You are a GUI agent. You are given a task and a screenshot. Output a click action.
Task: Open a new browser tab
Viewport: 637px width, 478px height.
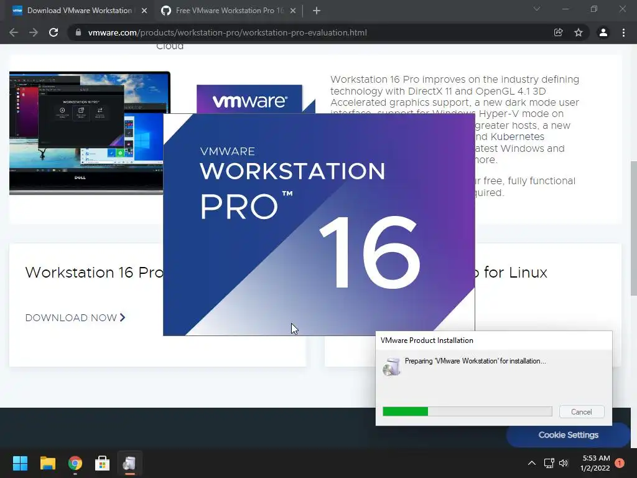tap(317, 11)
